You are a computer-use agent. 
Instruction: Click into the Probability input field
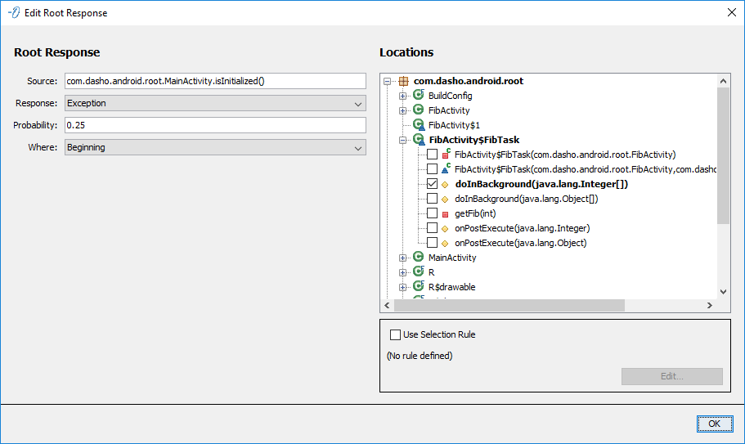click(215, 125)
